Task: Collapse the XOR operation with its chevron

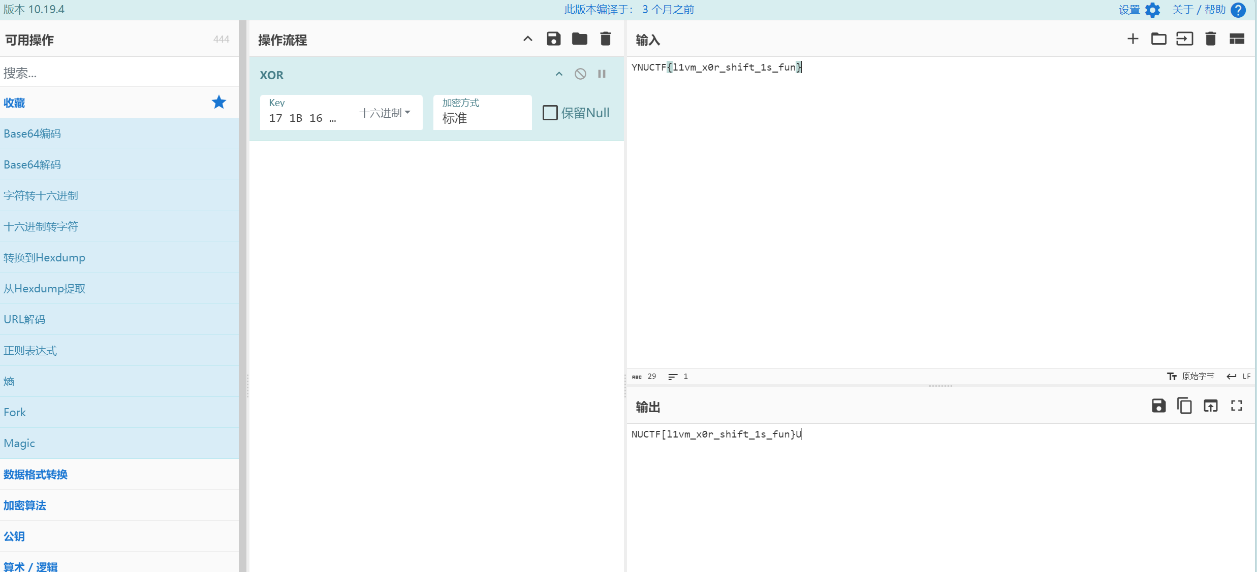Action: click(x=559, y=74)
